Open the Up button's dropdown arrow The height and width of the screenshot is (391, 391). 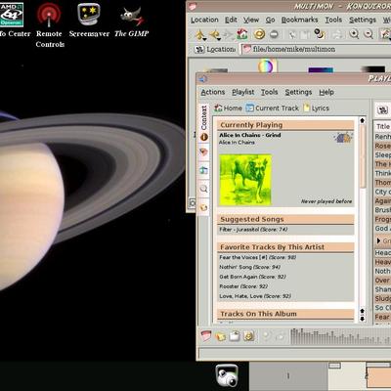204,39
